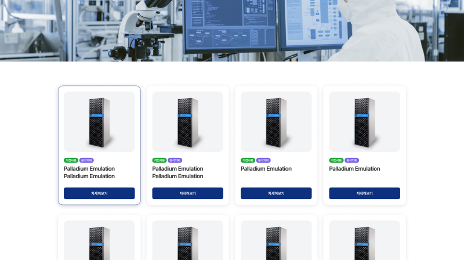Open server rack image in third top-row card
The width and height of the screenshot is (464, 260).
tap(276, 122)
